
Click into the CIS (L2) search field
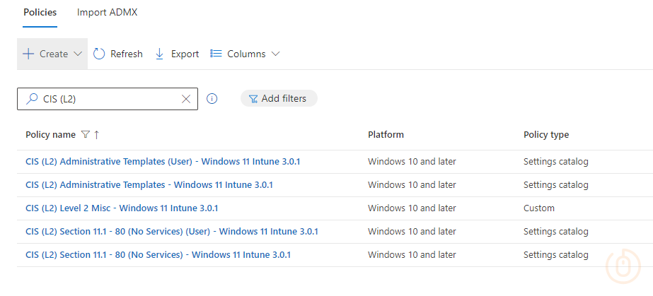pos(106,99)
